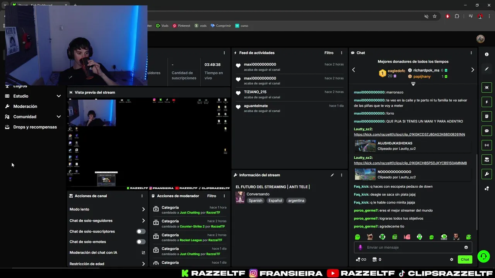The width and height of the screenshot is (495, 278).
Task: Open the info icon in right sidebar
Action: pos(486,54)
